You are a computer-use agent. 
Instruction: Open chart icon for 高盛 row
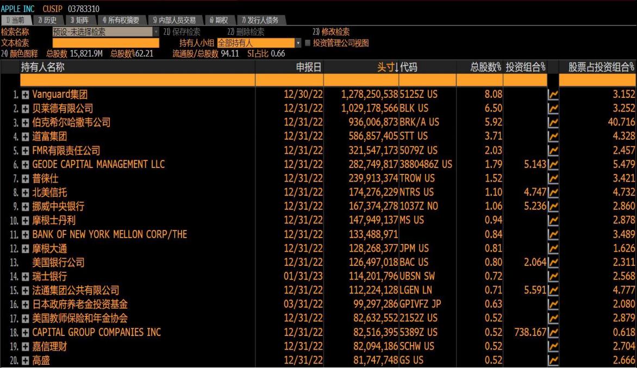click(553, 360)
